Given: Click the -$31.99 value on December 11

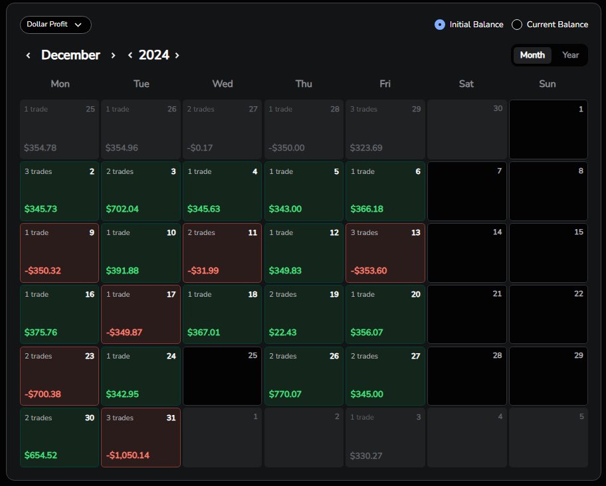Looking at the screenshot, I should [203, 271].
